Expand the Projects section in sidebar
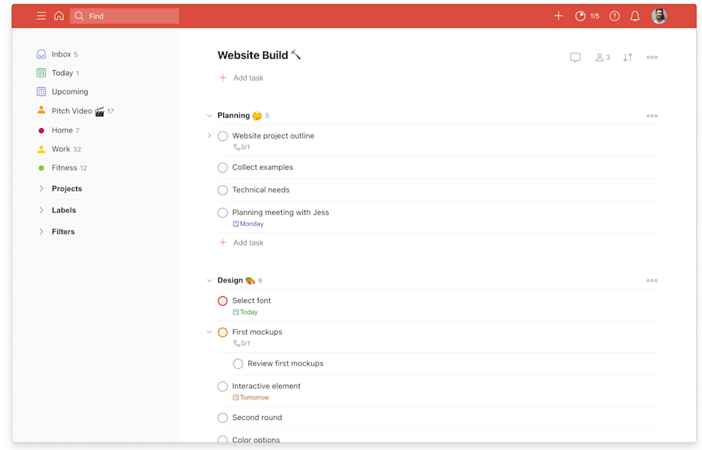 coord(41,189)
